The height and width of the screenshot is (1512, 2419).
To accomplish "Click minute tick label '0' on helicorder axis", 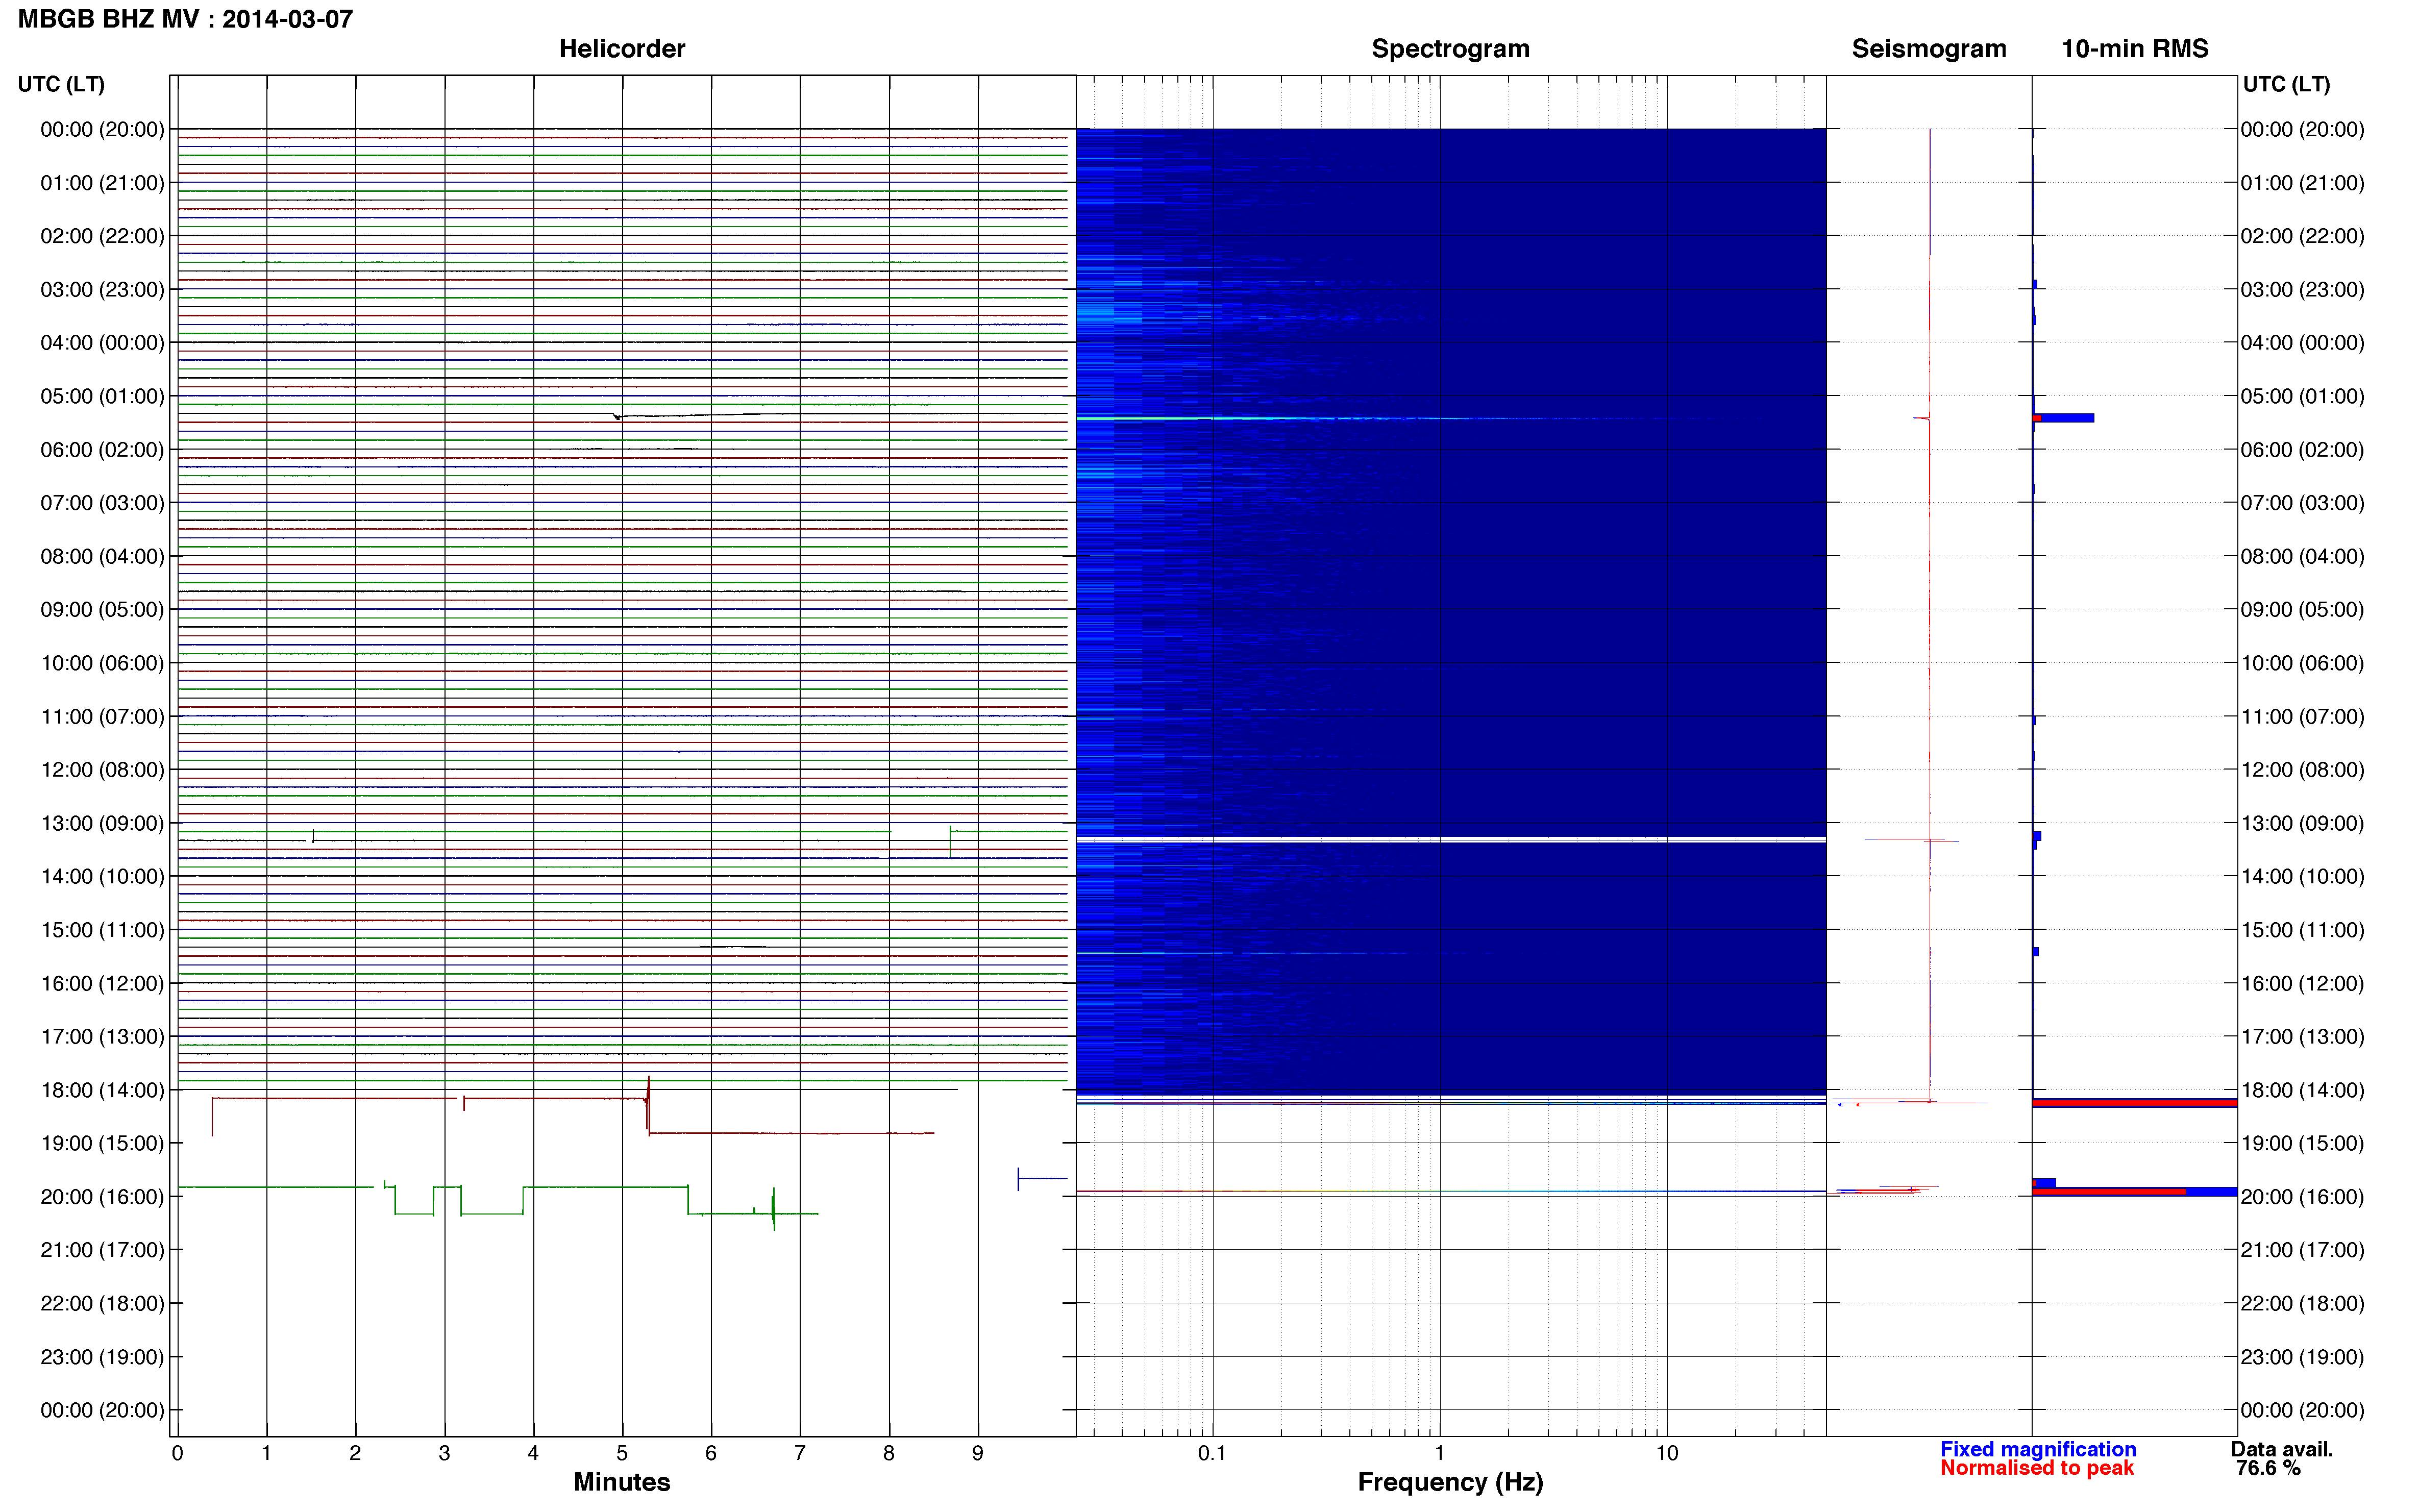I will (x=177, y=1453).
